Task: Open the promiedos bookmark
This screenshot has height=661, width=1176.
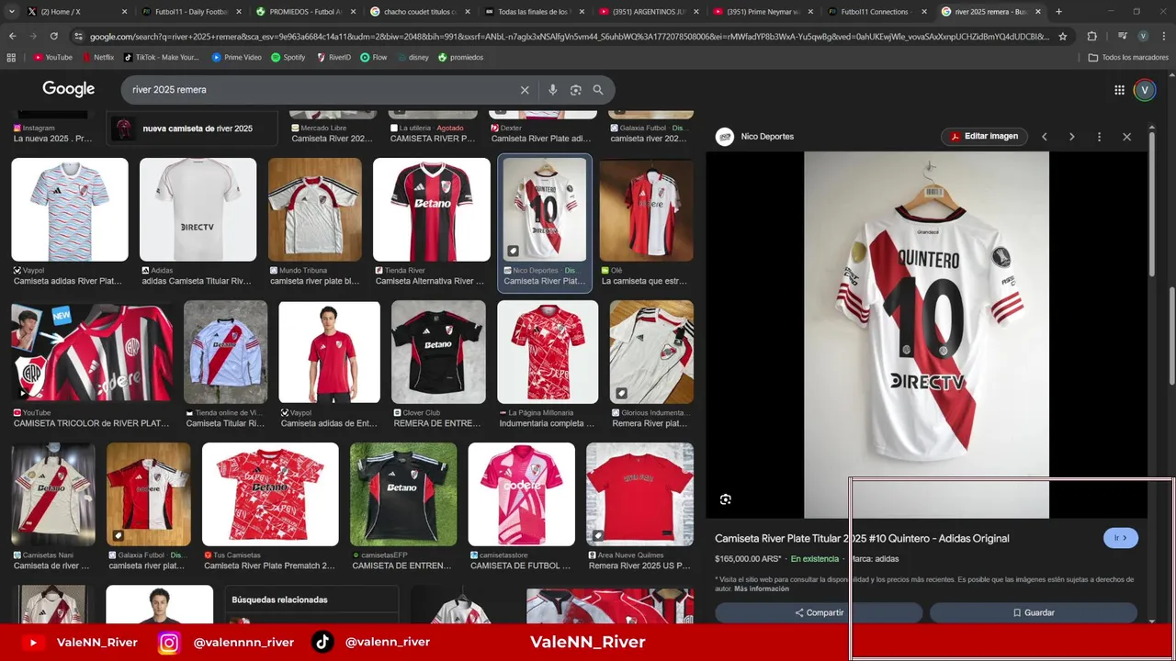Action: click(460, 57)
